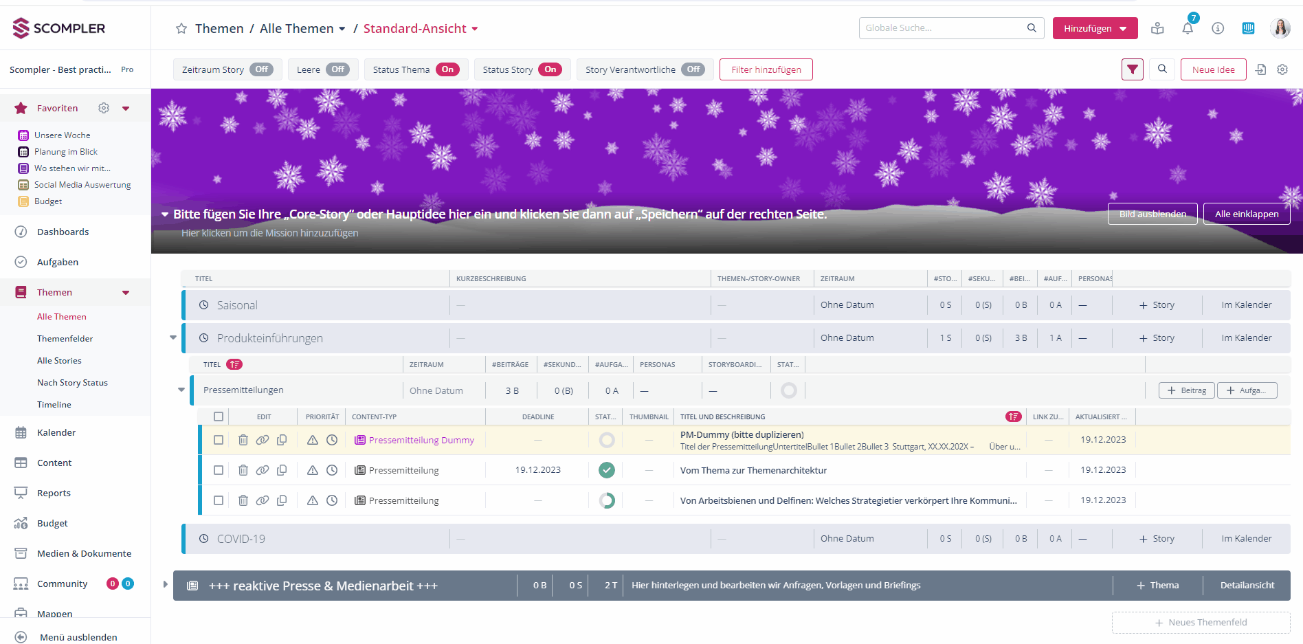Mark priority warning on the Von Arbeitsbienen row

(x=313, y=500)
